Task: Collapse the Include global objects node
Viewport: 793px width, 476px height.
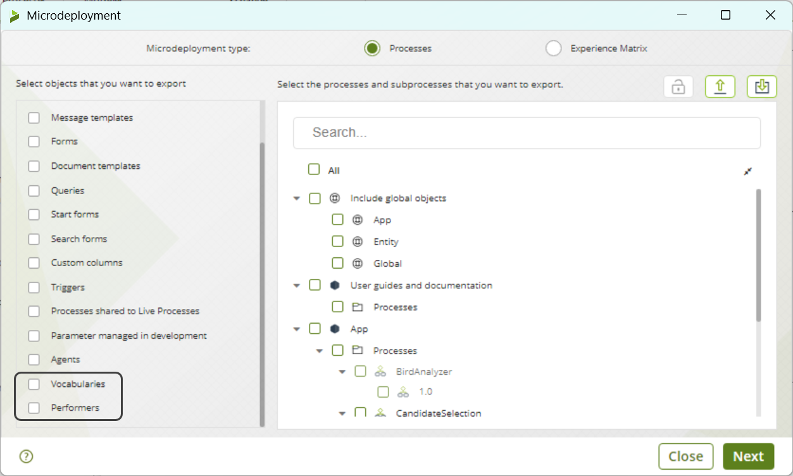Action: coord(296,198)
